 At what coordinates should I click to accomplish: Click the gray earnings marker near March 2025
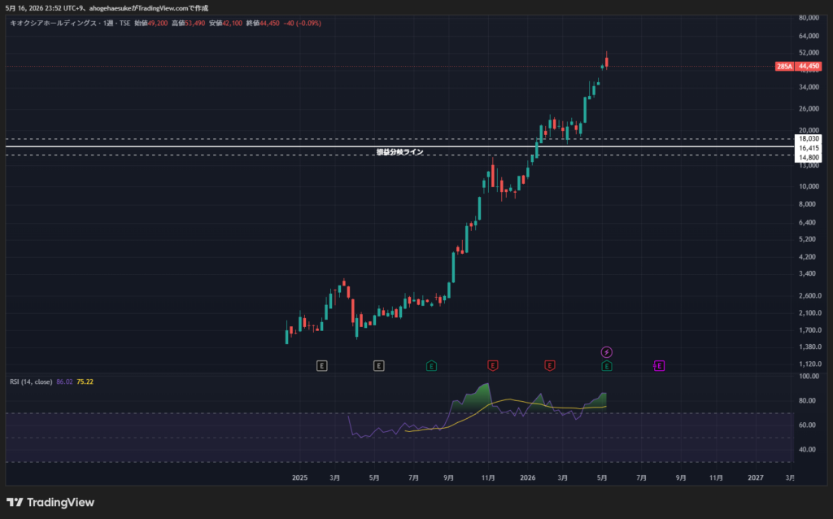coord(321,365)
